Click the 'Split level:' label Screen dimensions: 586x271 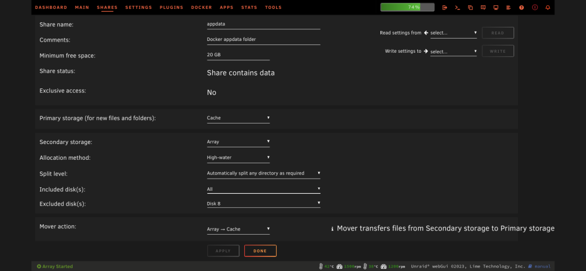click(x=53, y=174)
